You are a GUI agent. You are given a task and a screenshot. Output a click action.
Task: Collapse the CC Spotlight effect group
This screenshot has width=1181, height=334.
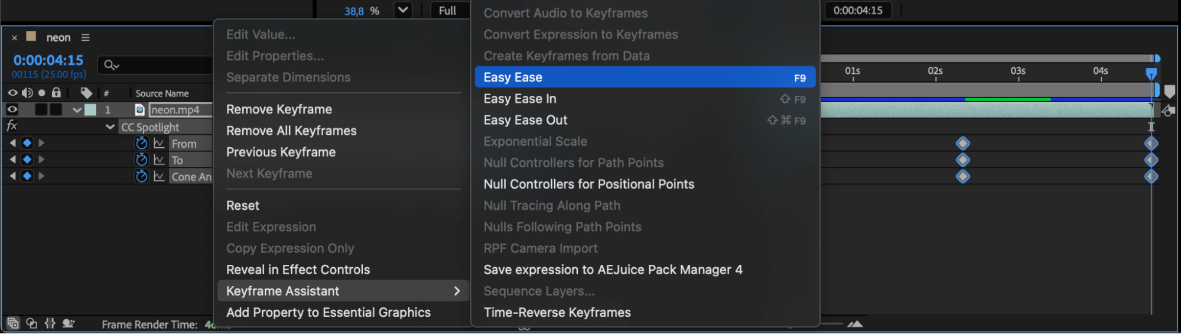point(110,127)
